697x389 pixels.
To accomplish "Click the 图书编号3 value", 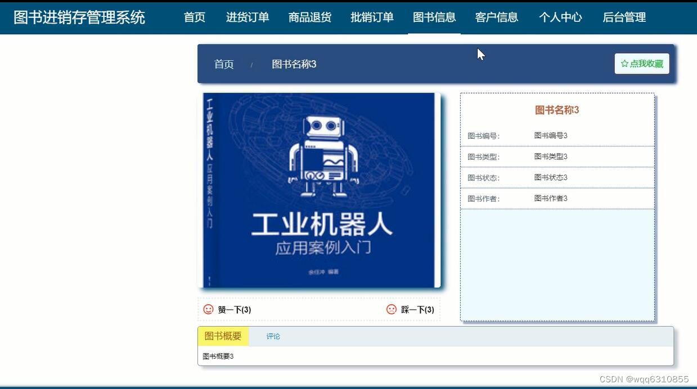I will coord(551,135).
